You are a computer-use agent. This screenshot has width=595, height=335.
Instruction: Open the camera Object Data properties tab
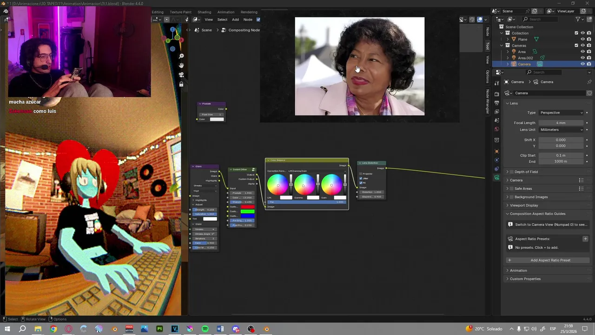pos(496,178)
